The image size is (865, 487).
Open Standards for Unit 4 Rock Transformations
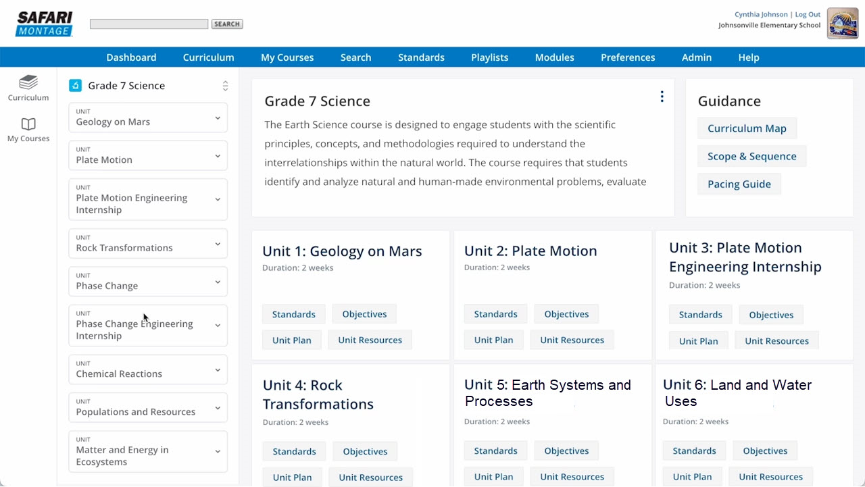(x=294, y=451)
